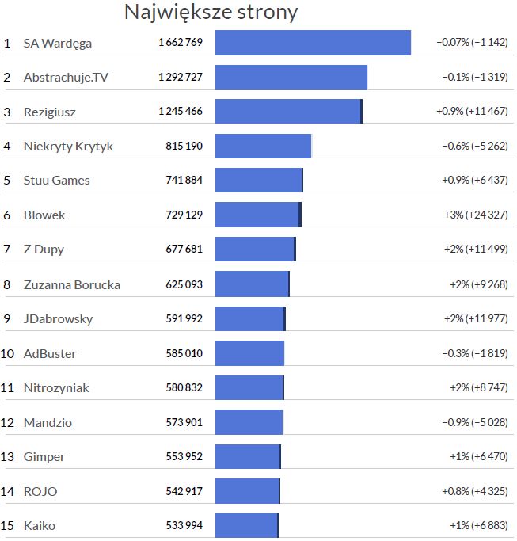
Task: Click the Blowek page name
Action: pos(44,215)
